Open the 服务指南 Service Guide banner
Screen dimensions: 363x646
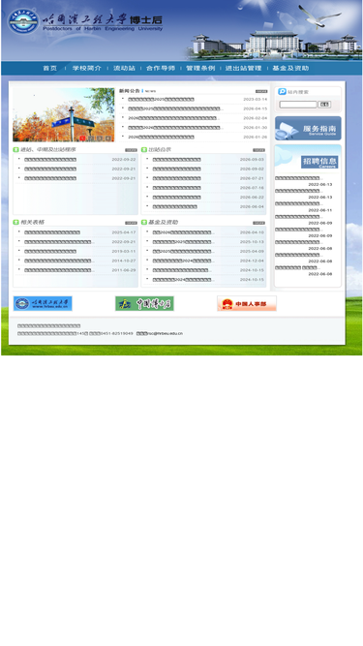click(x=308, y=129)
